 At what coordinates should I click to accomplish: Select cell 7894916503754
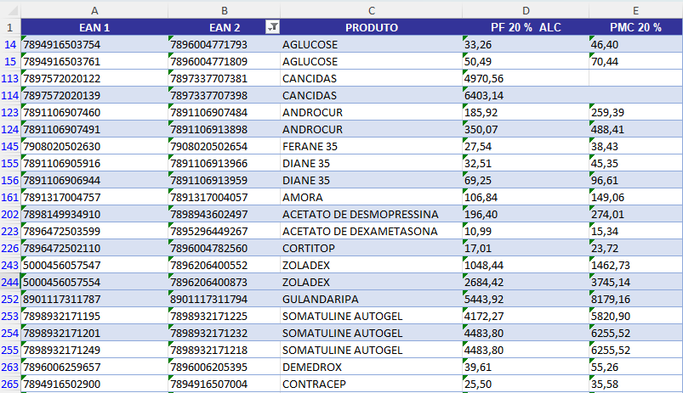(94, 44)
